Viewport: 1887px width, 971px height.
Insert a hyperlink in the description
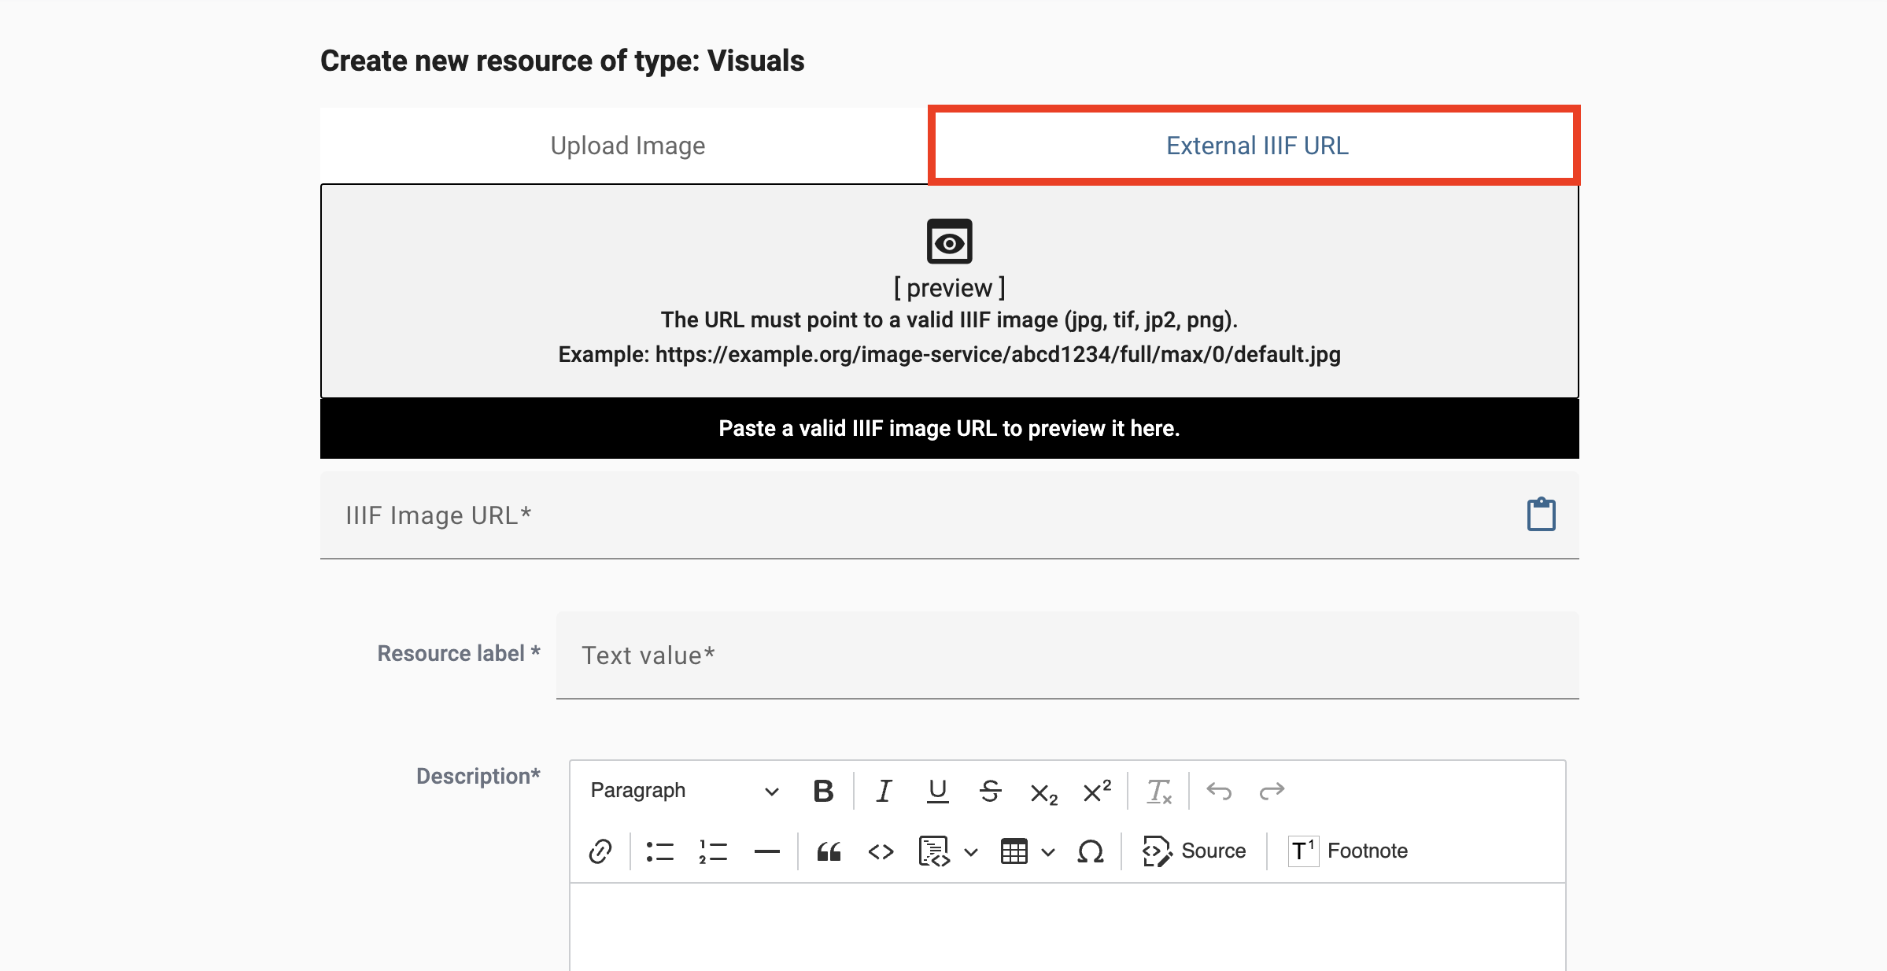coord(600,851)
